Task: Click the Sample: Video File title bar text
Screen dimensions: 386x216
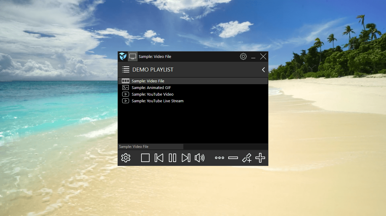Action: coord(155,57)
